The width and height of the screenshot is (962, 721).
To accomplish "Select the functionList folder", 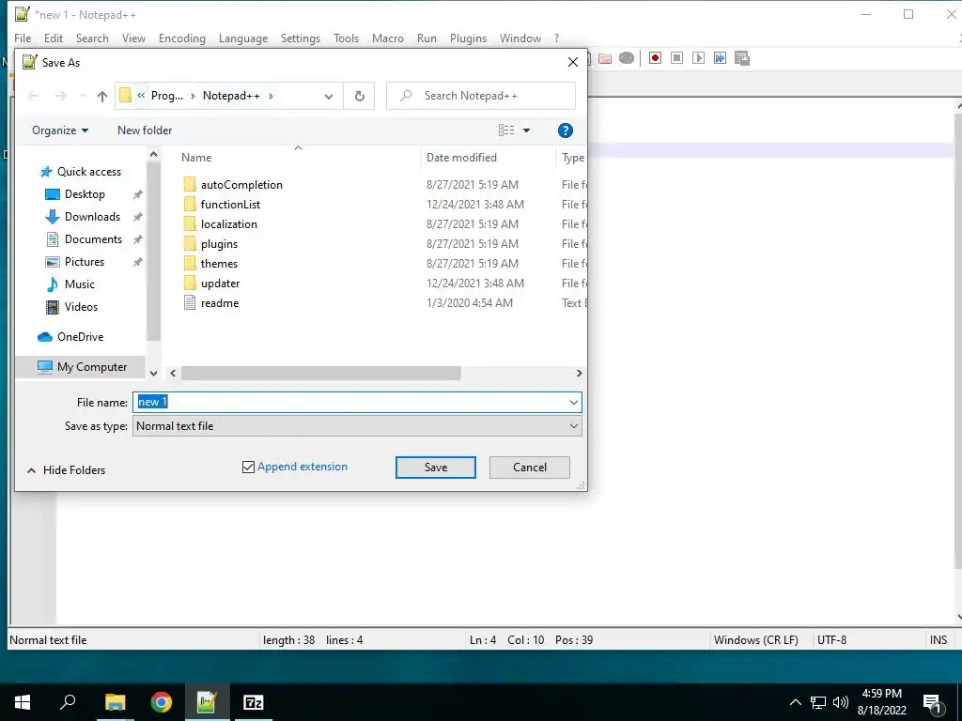I will tap(230, 205).
